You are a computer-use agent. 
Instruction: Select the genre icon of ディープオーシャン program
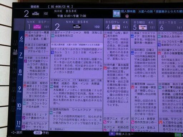(x=53, y=36)
